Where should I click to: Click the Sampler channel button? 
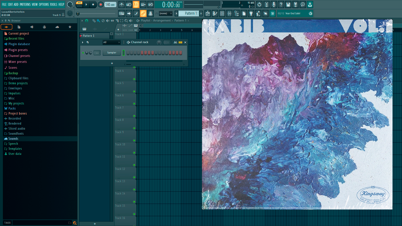click(x=112, y=53)
